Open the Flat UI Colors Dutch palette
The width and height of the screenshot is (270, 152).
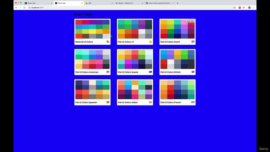click(x=178, y=32)
